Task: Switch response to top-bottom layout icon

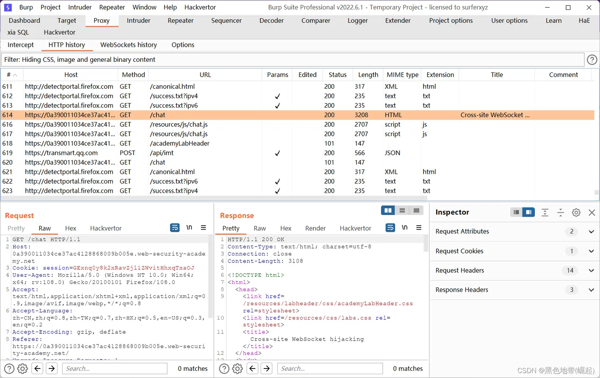Action: tap(402, 210)
